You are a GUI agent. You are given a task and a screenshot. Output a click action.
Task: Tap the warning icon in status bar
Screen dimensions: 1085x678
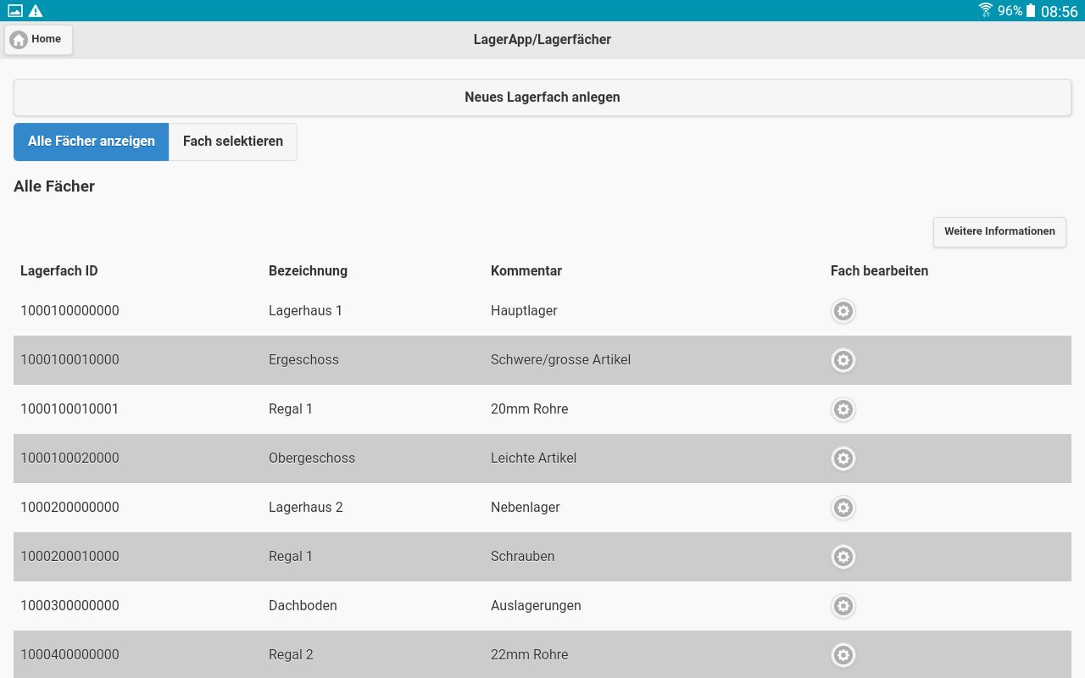(36, 11)
